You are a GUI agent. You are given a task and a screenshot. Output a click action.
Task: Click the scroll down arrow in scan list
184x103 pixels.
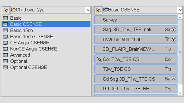tap(180, 93)
